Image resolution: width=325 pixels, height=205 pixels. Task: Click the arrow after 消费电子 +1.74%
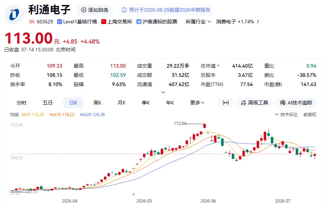click(x=258, y=22)
